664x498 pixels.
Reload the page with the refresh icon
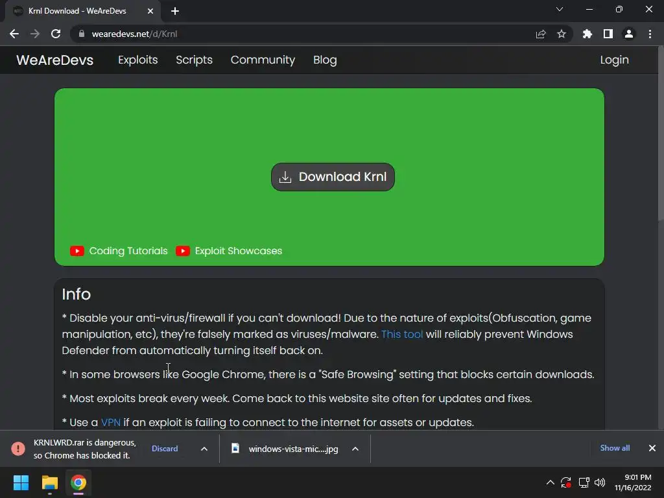[x=56, y=34]
